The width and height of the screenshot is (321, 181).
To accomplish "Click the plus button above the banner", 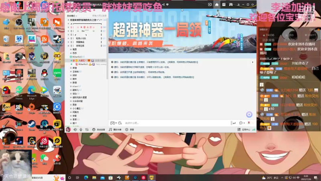I will point(254,11).
